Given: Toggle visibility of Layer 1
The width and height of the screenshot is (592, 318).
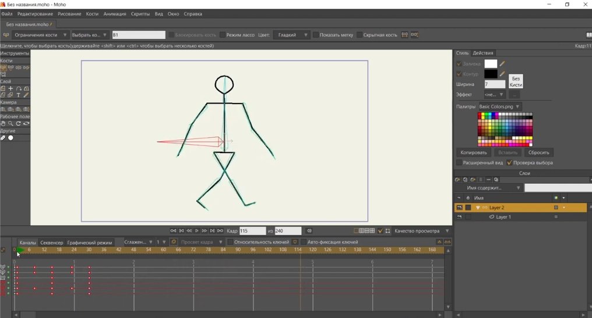Looking at the screenshot, I should coord(459,217).
